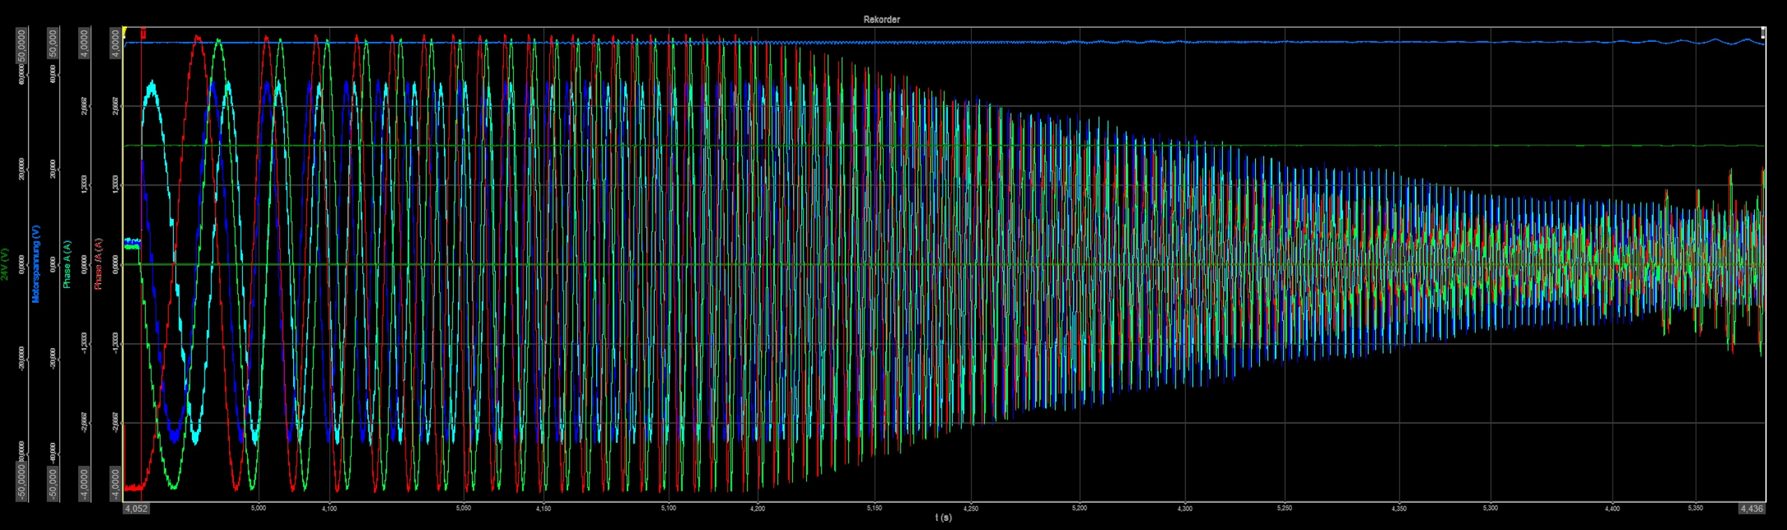Click the yellow cursor marker at graph top-left
This screenshot has width=1787, height=530.
pyautogui.click(x=124, y=32)
